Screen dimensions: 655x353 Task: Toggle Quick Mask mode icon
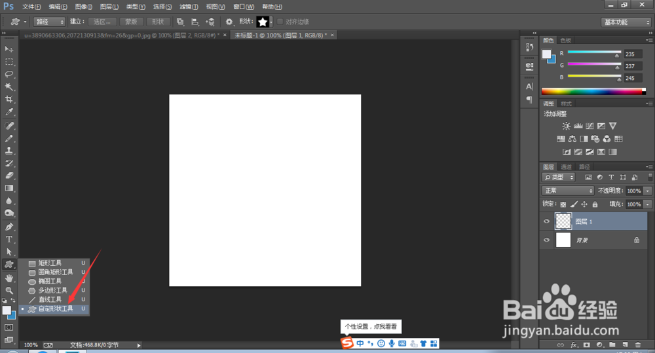pyautogui.click(x=9, y=327)
